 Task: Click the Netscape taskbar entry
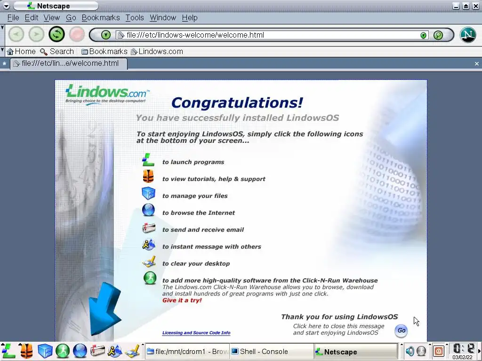[x=356, y=352]
